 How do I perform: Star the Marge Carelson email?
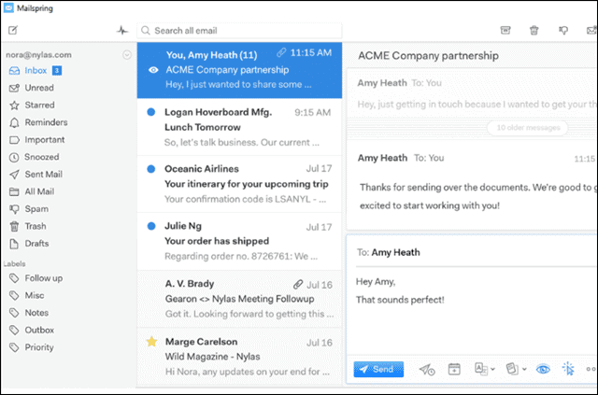point(150,342)
